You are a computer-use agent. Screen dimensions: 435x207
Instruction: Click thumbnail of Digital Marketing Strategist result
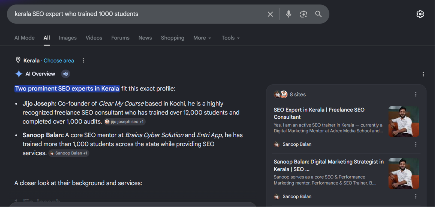[x=404, y=174]
